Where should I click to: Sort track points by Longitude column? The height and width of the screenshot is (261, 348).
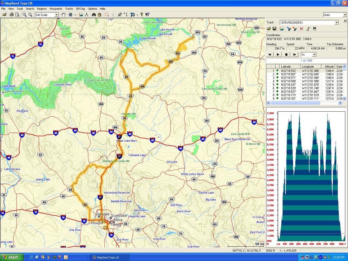click(x=311, y=67)
